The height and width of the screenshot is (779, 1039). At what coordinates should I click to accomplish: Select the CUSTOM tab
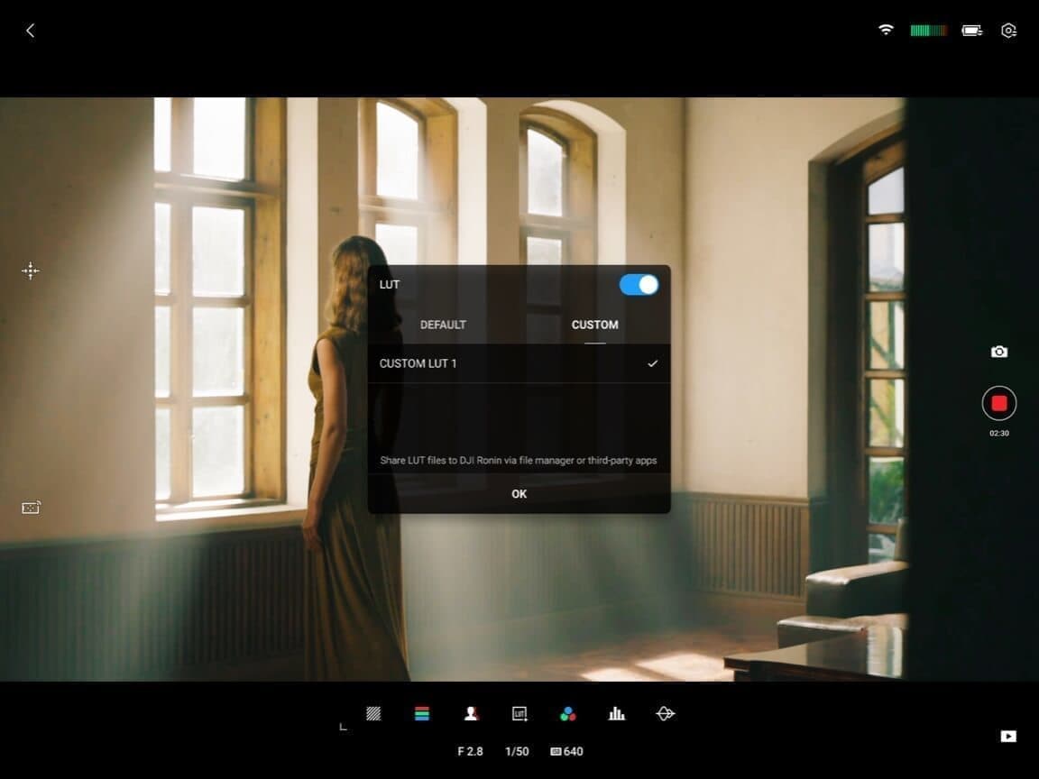594,325
